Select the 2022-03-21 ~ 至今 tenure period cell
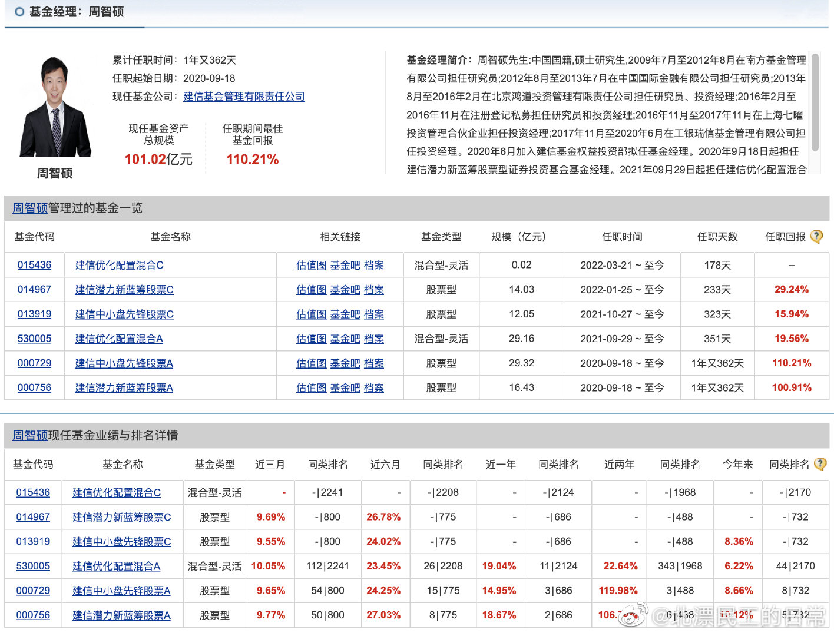This screenshot has height=636, width=834. [622, 265]
